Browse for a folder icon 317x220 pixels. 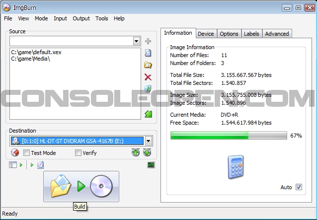(x=148, y=65)
